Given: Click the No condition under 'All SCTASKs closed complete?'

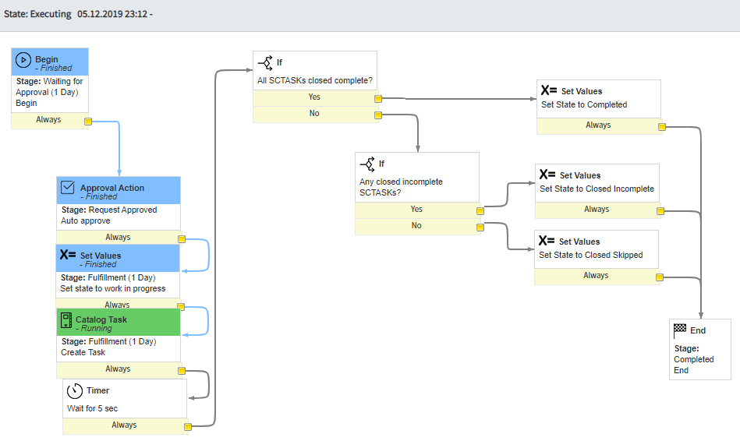Looking at the screenshot, I should click(314, 114).
